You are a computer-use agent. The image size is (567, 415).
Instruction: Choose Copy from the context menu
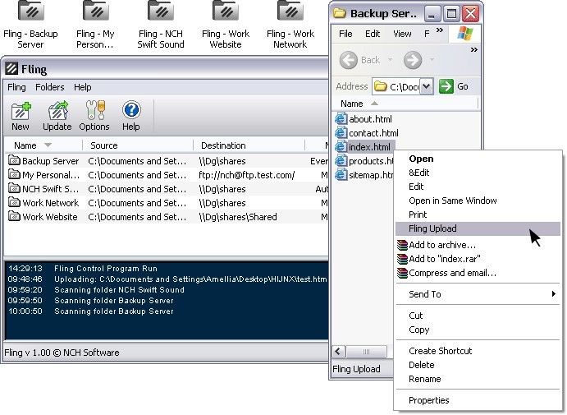point(478,330)
